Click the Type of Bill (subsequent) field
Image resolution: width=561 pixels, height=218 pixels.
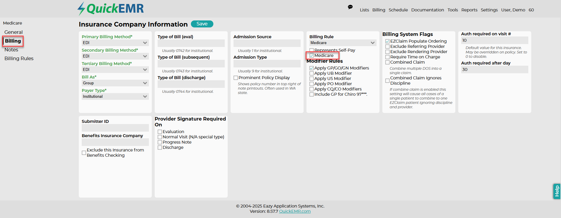pyautogui.click(x=191, y=64)
